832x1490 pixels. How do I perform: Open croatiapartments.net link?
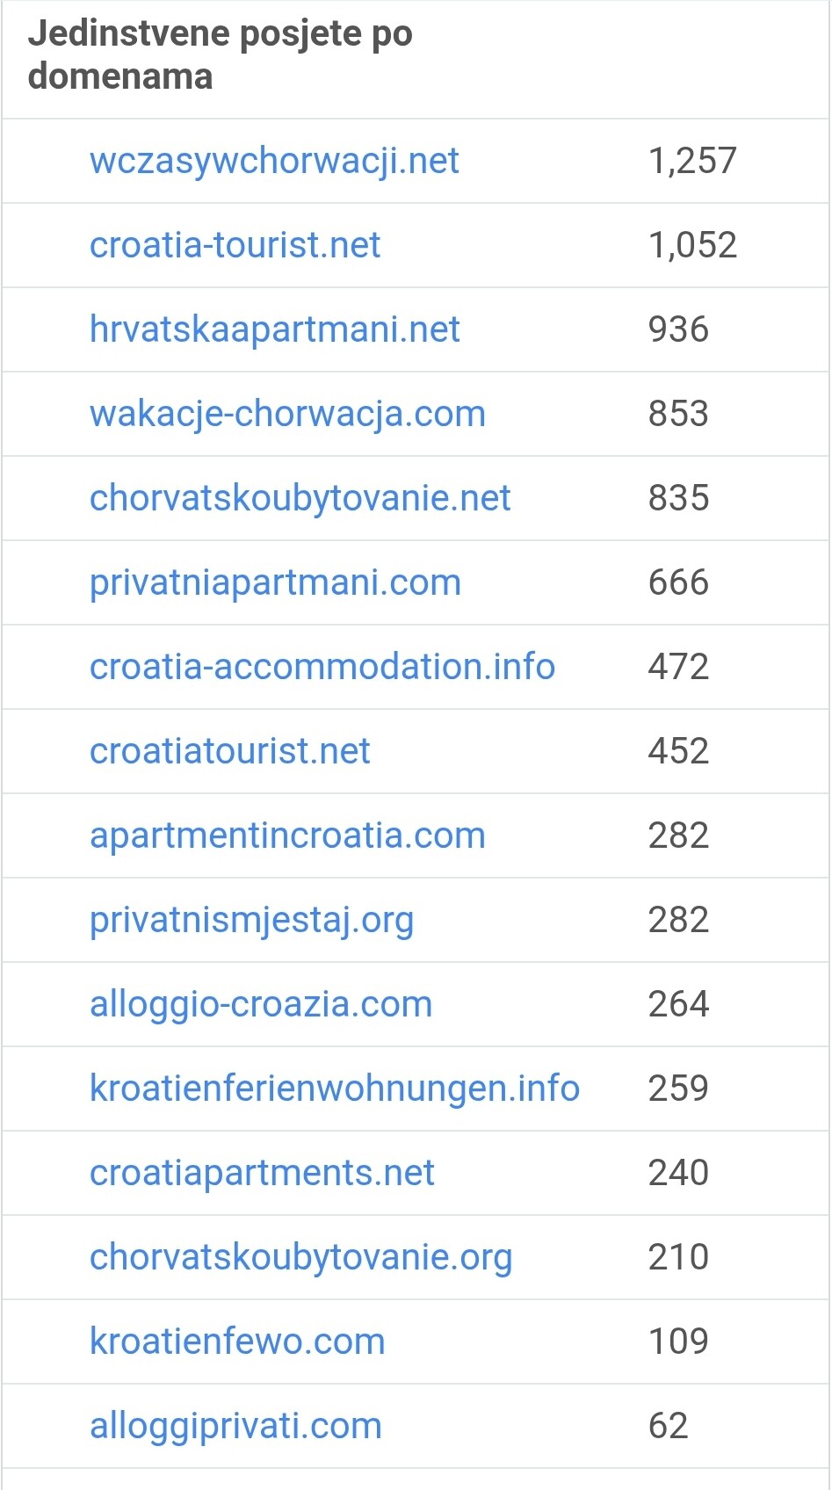(x=262, y=1173)
